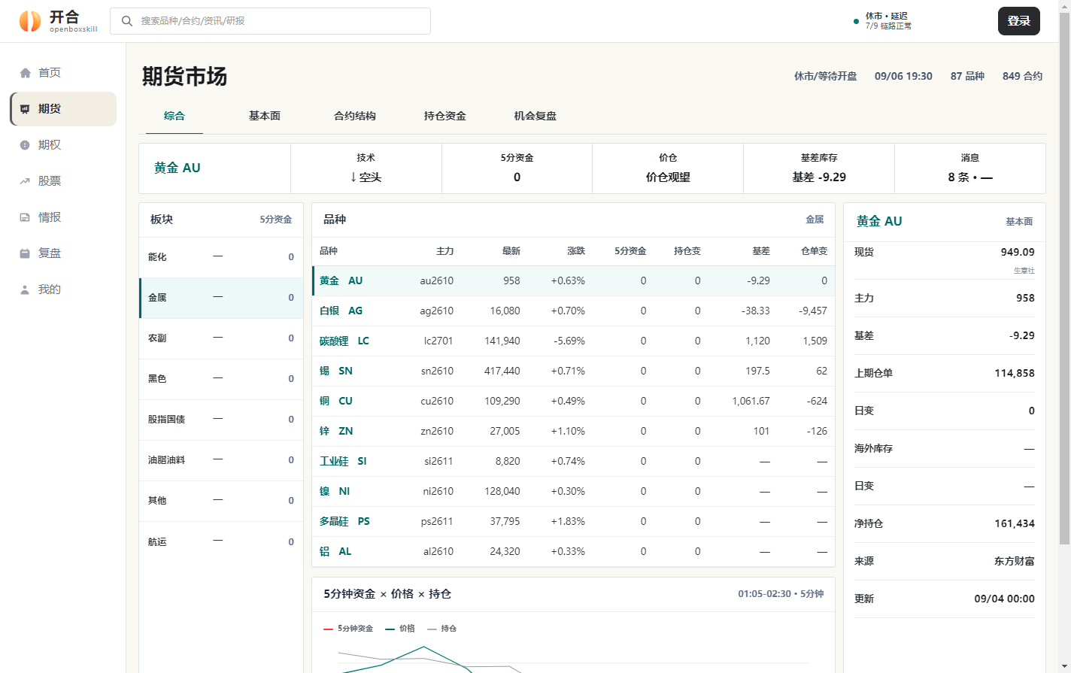Screen dimensions: 1071x673
Task: Click the 仓单变 column header
Action: click(x=815, y=251)
